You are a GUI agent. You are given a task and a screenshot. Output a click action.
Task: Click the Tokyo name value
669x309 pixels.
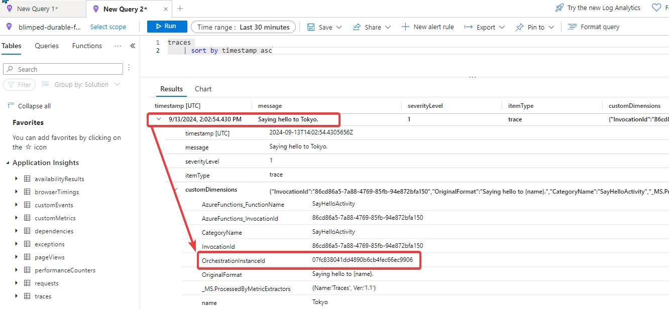pyautogui.click(x=320, y=302)
